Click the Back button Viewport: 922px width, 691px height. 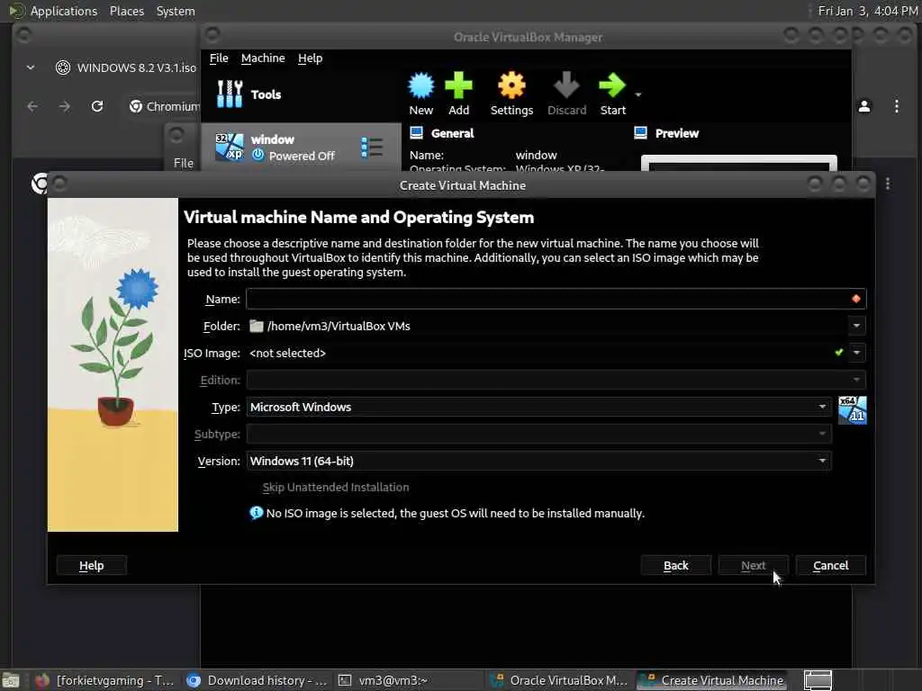tap(675, 566)
